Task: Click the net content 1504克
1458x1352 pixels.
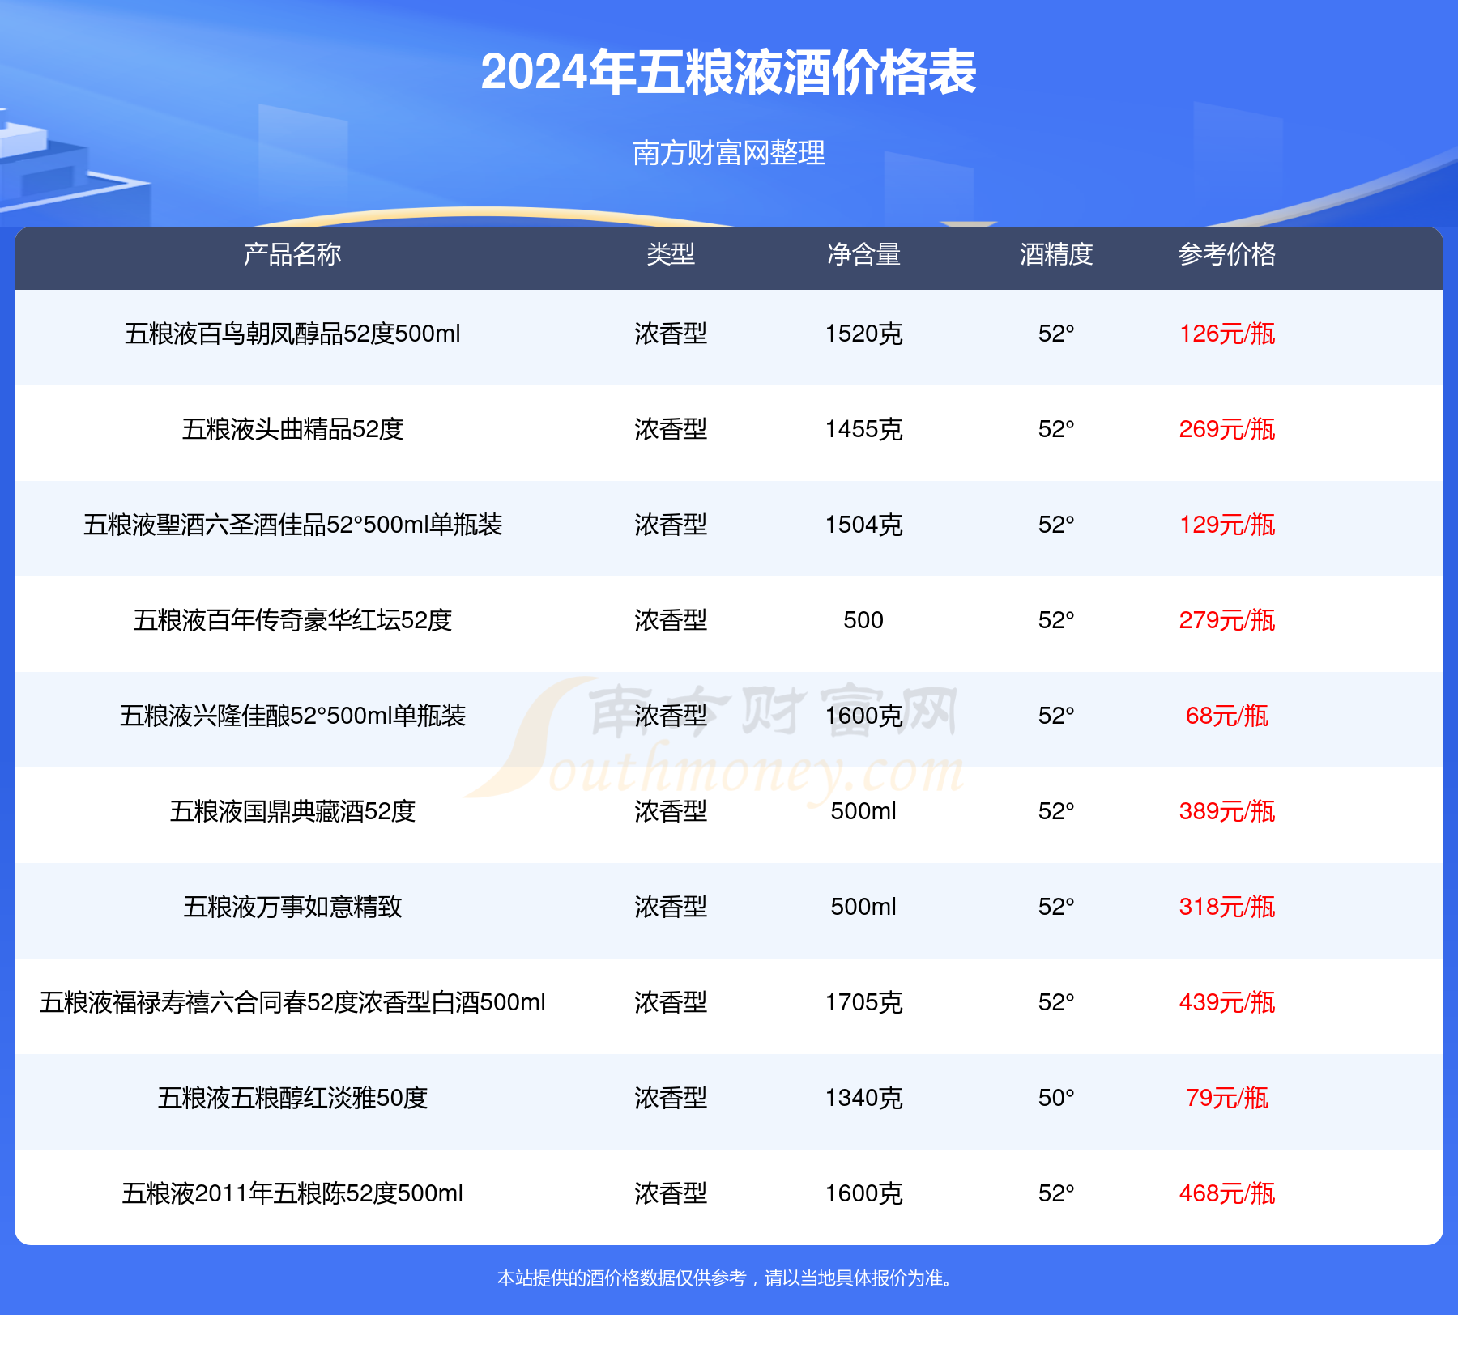Action: point(863,525)
